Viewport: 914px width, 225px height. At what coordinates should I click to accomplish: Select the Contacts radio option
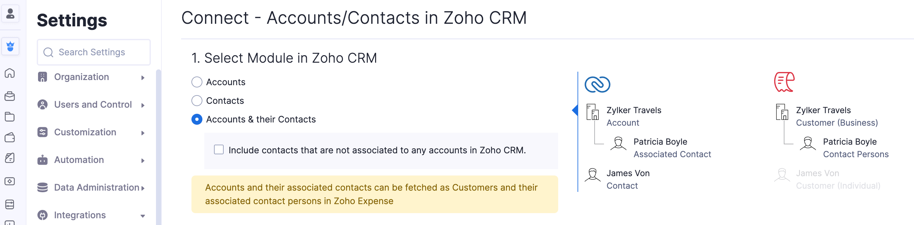point(197,101)
